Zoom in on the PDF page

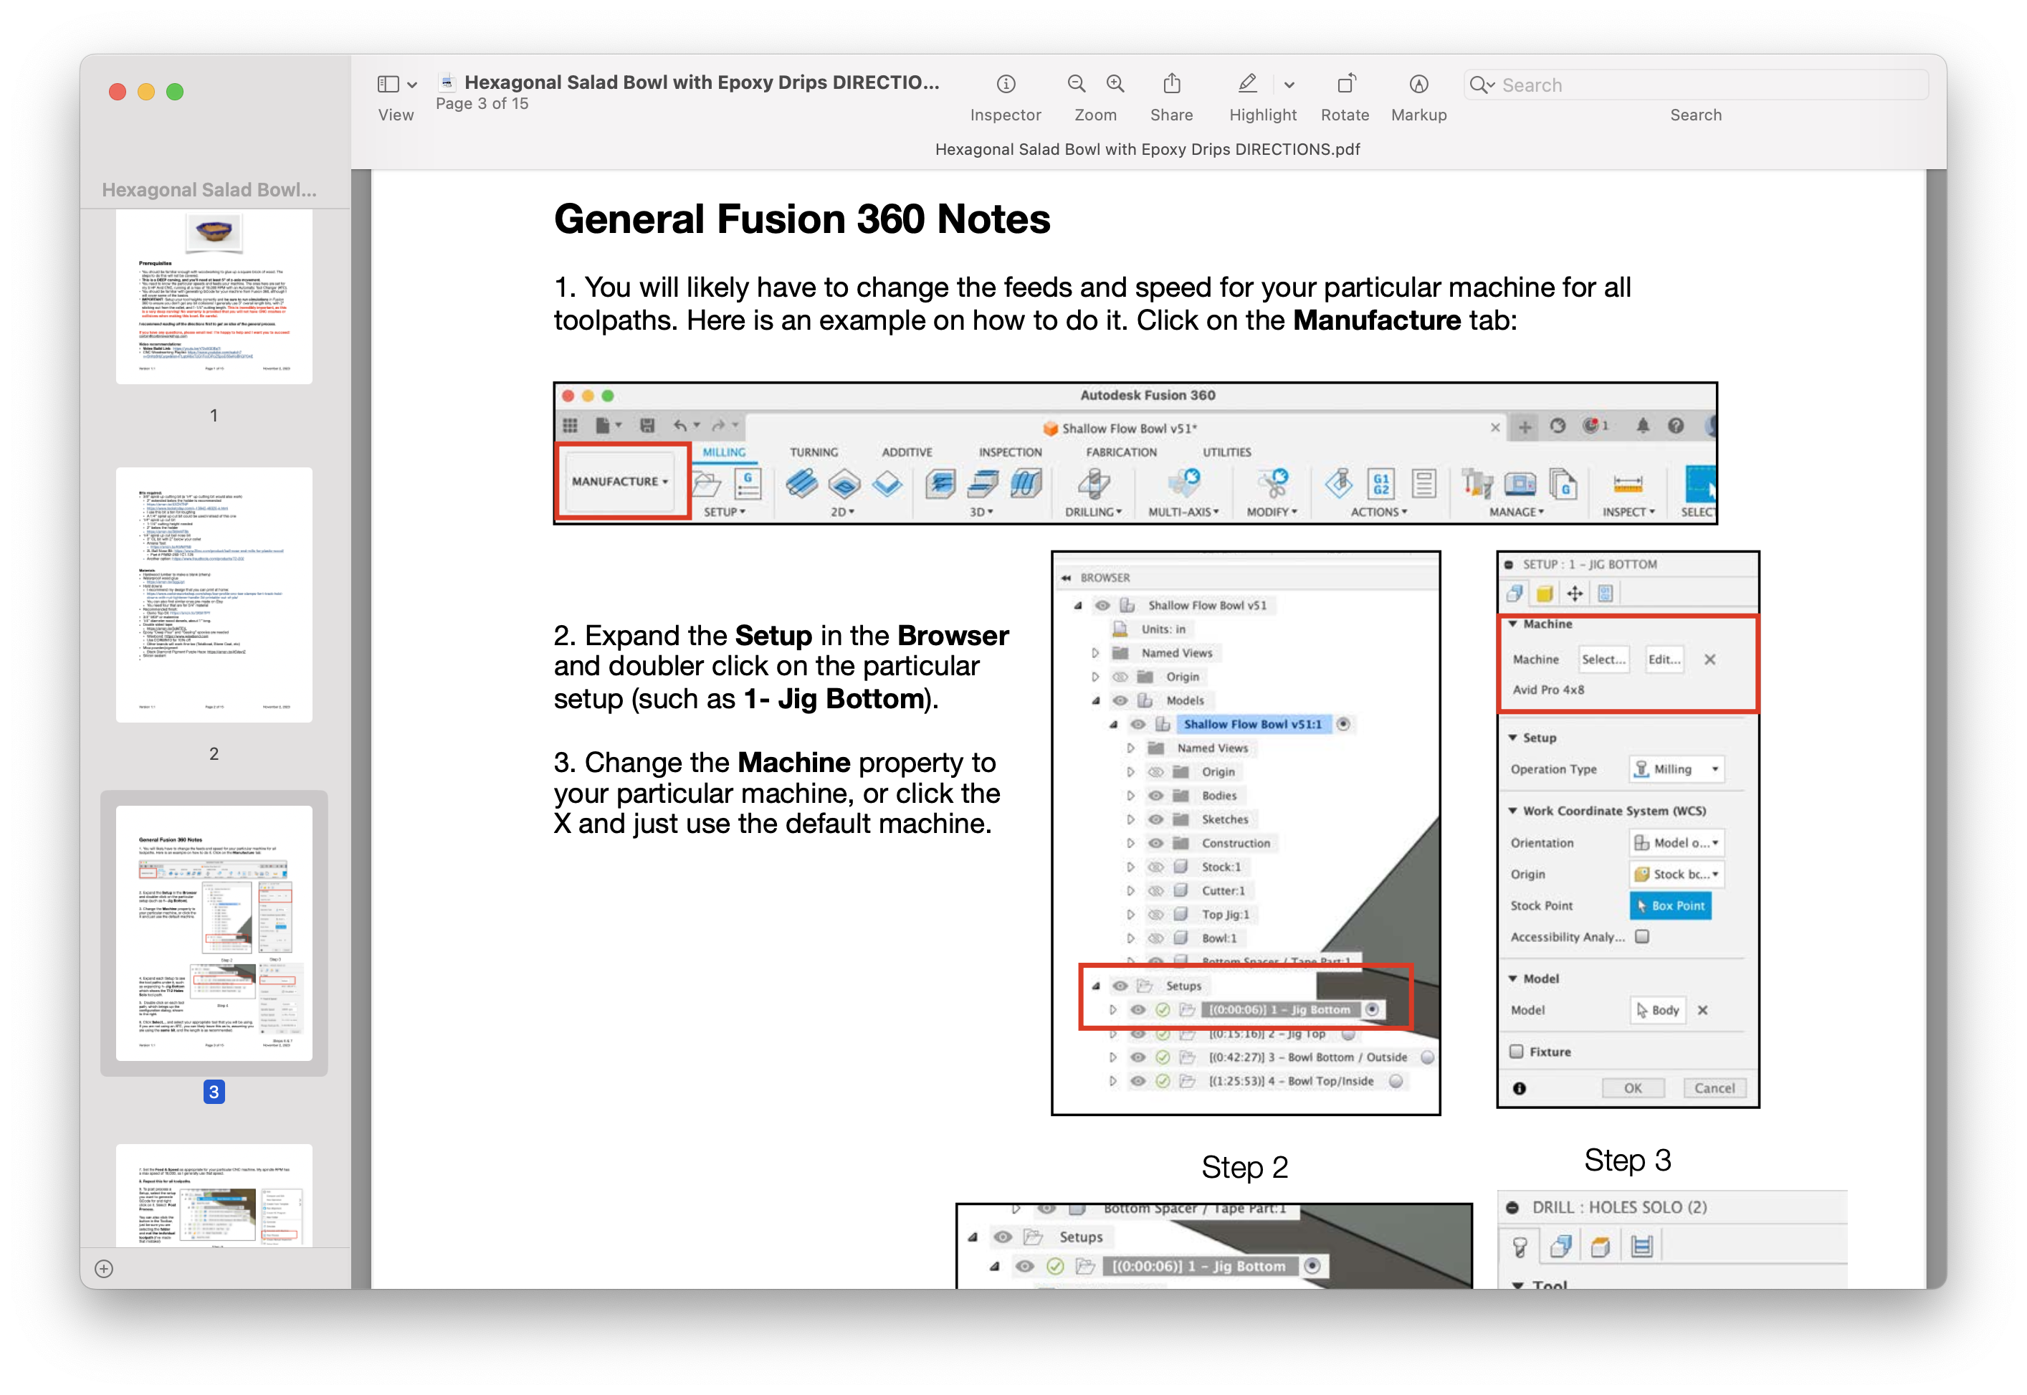1116,84
